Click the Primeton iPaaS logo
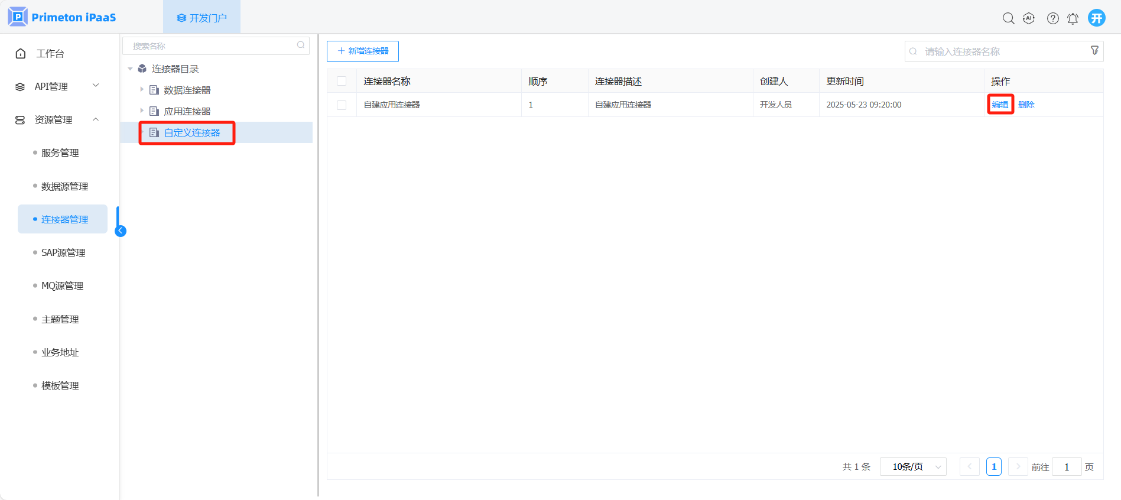This screenshot has width=1121, height=500. tap(62, 17)
